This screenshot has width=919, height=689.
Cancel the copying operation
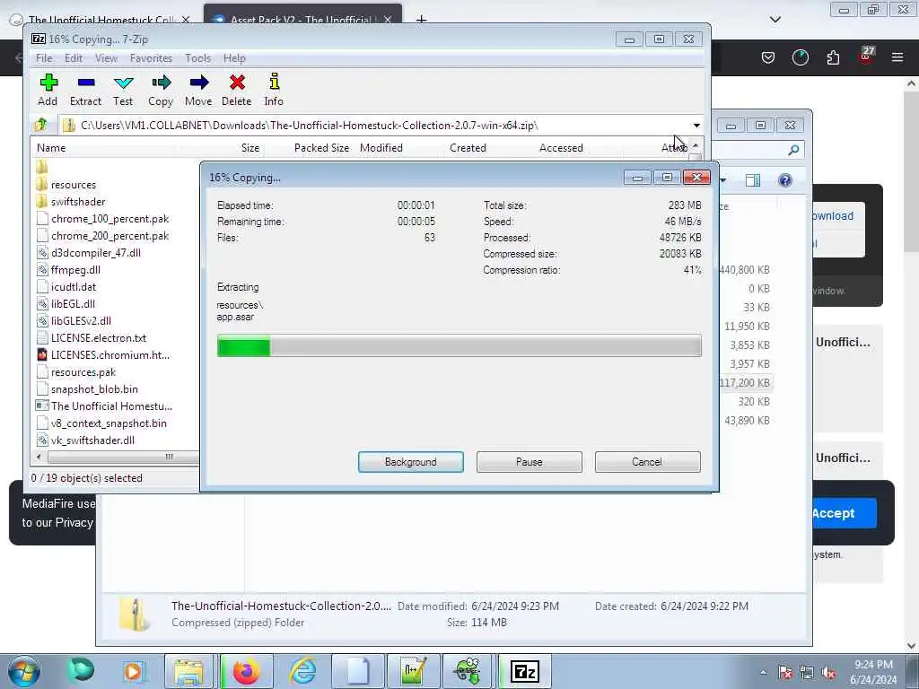point(647,462)
